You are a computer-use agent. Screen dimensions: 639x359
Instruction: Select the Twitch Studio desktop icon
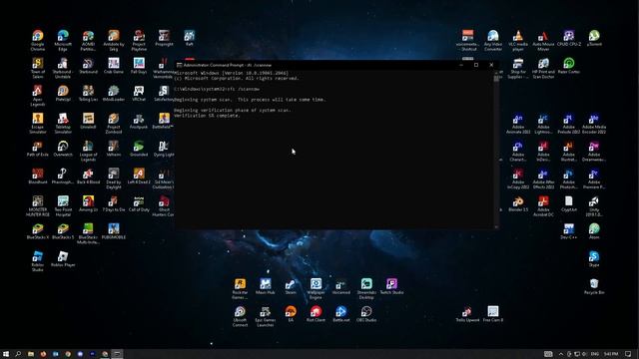391,286
